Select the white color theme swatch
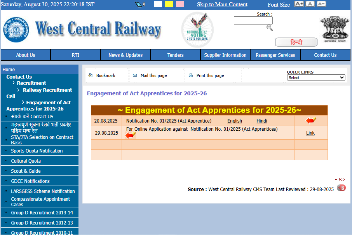The height and width of the screenshot is (235, 352). [x=158, y=4]
